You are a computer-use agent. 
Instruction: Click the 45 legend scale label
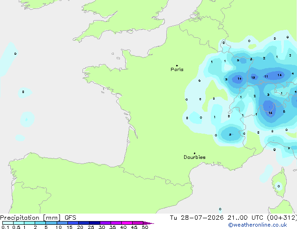click(x=134, y=227)
